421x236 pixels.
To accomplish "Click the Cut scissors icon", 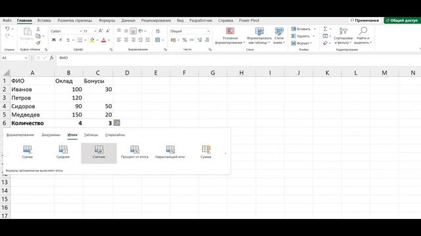I will click(x=38, y=29).
